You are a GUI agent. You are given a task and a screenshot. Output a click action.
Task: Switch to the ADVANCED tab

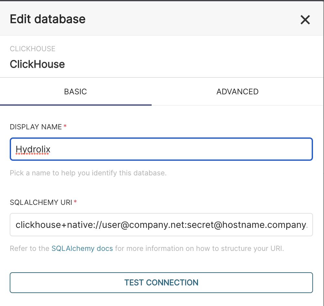pyautogui.click(x=237, y=92)
